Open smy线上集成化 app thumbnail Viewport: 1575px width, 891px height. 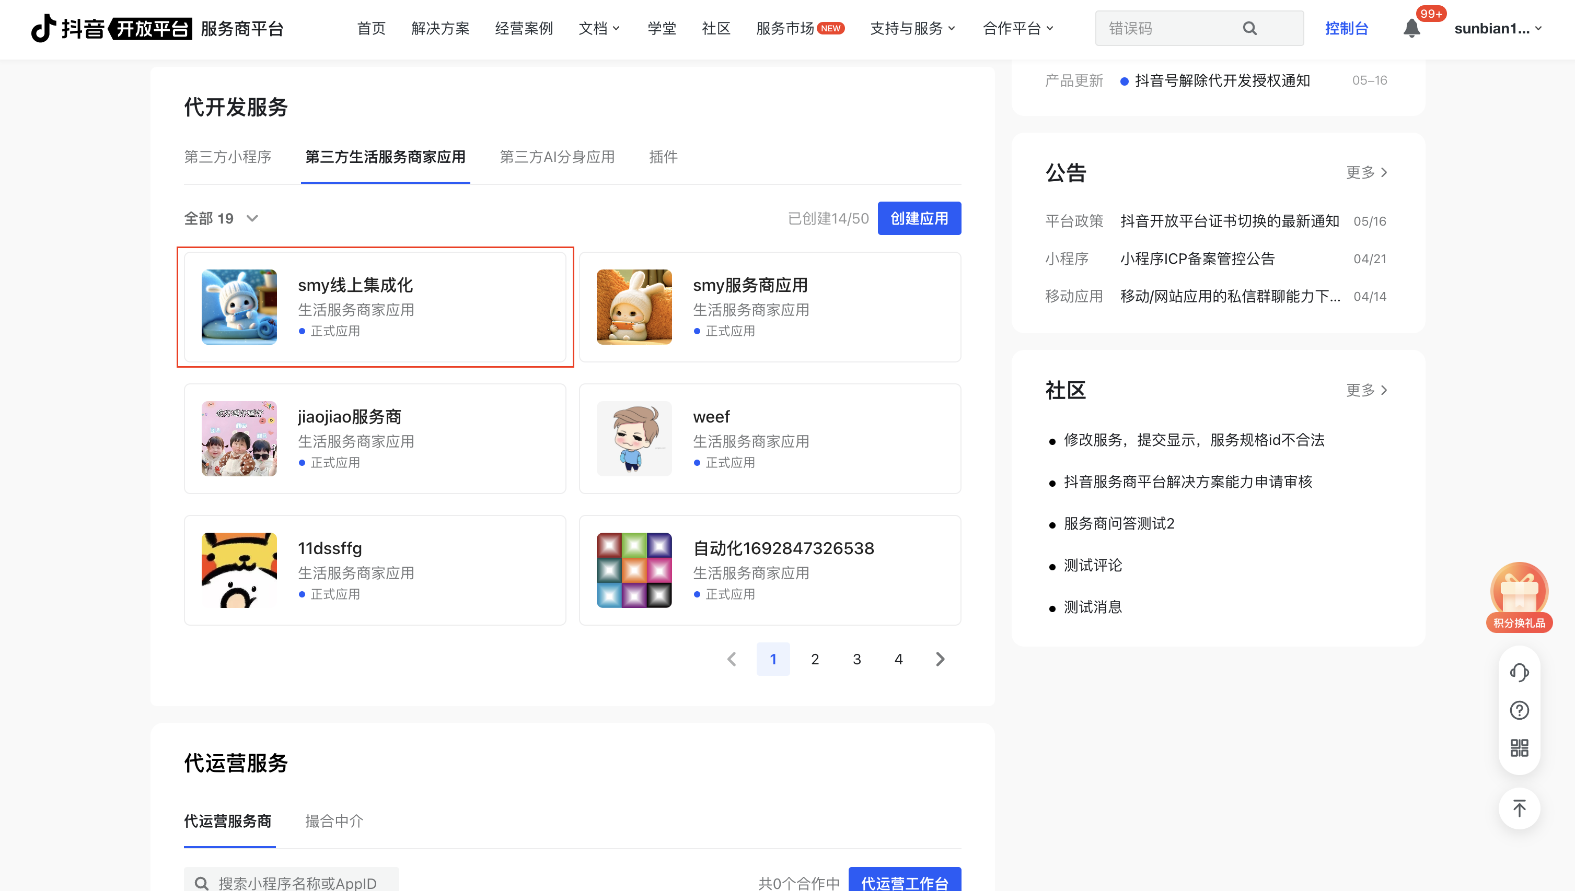(239, 307)
